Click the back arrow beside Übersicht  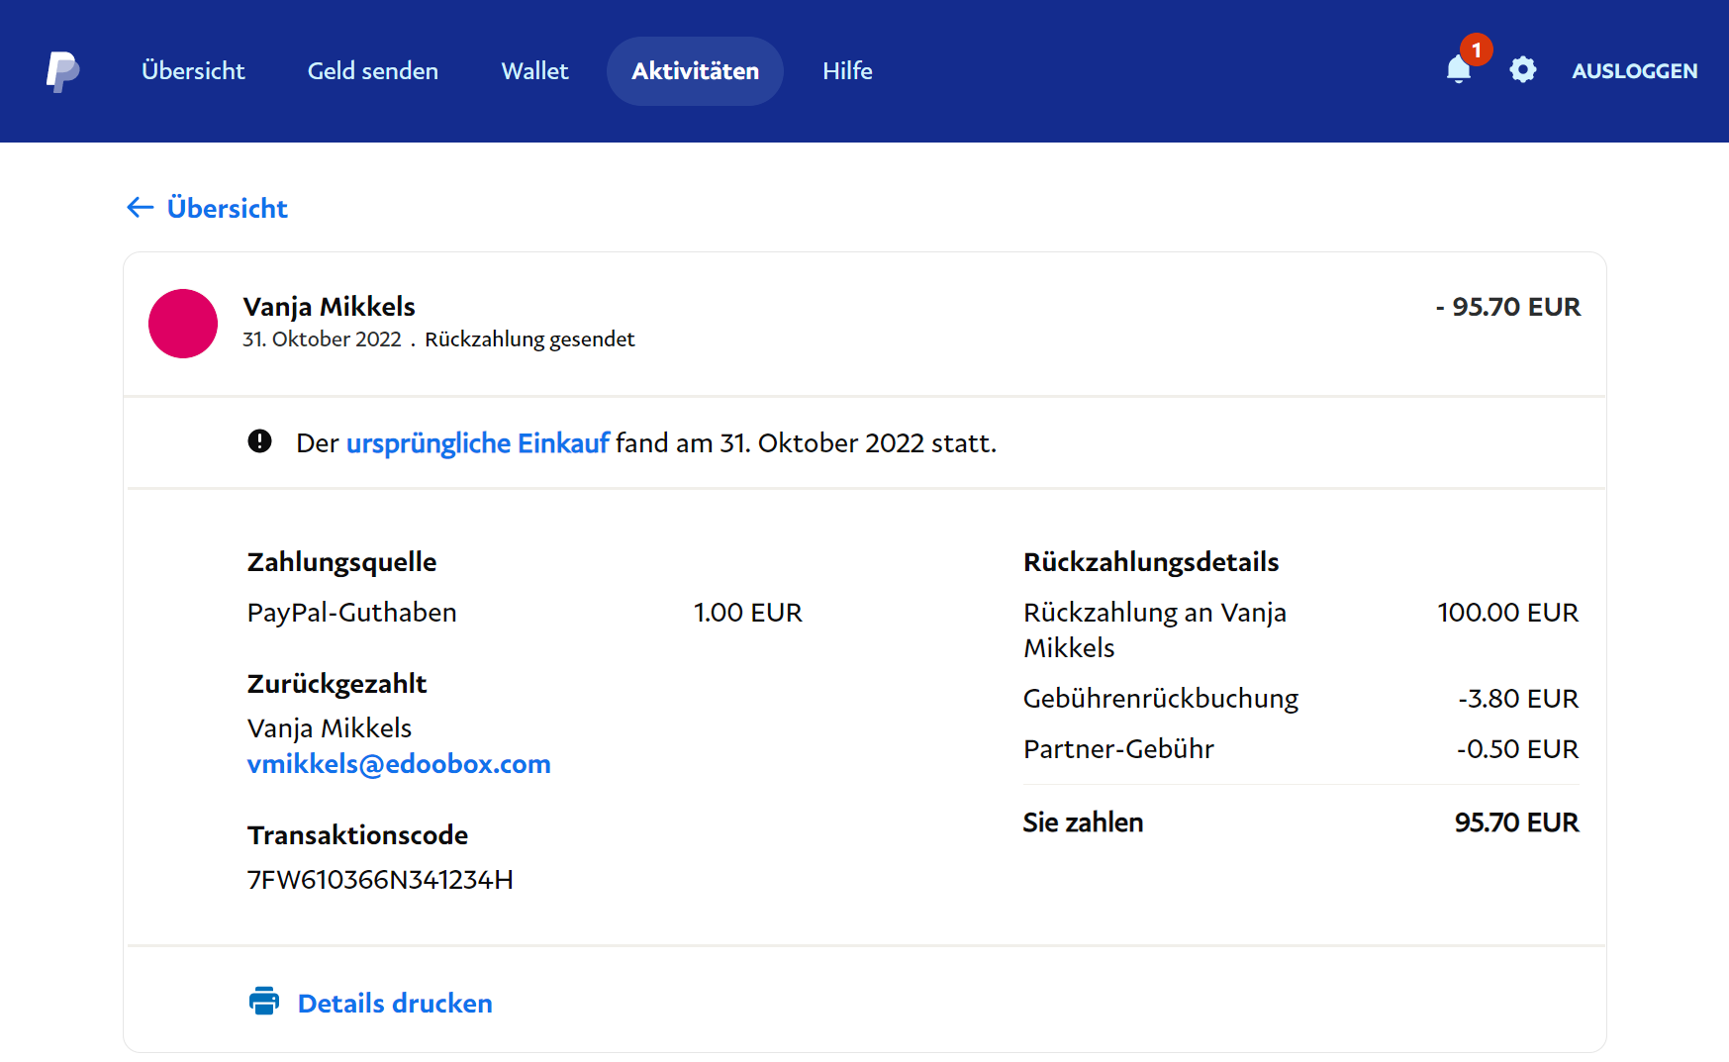pyautogui.click(x=140, y=208)
